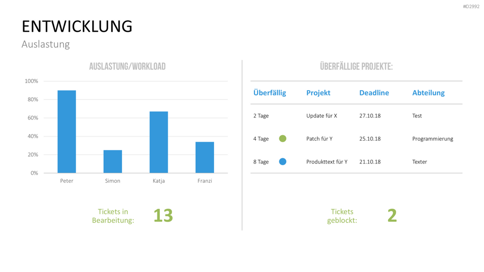Screen dimensions: 484x272
Task: Click deadline 25.10.18
Action: [370, 139]
